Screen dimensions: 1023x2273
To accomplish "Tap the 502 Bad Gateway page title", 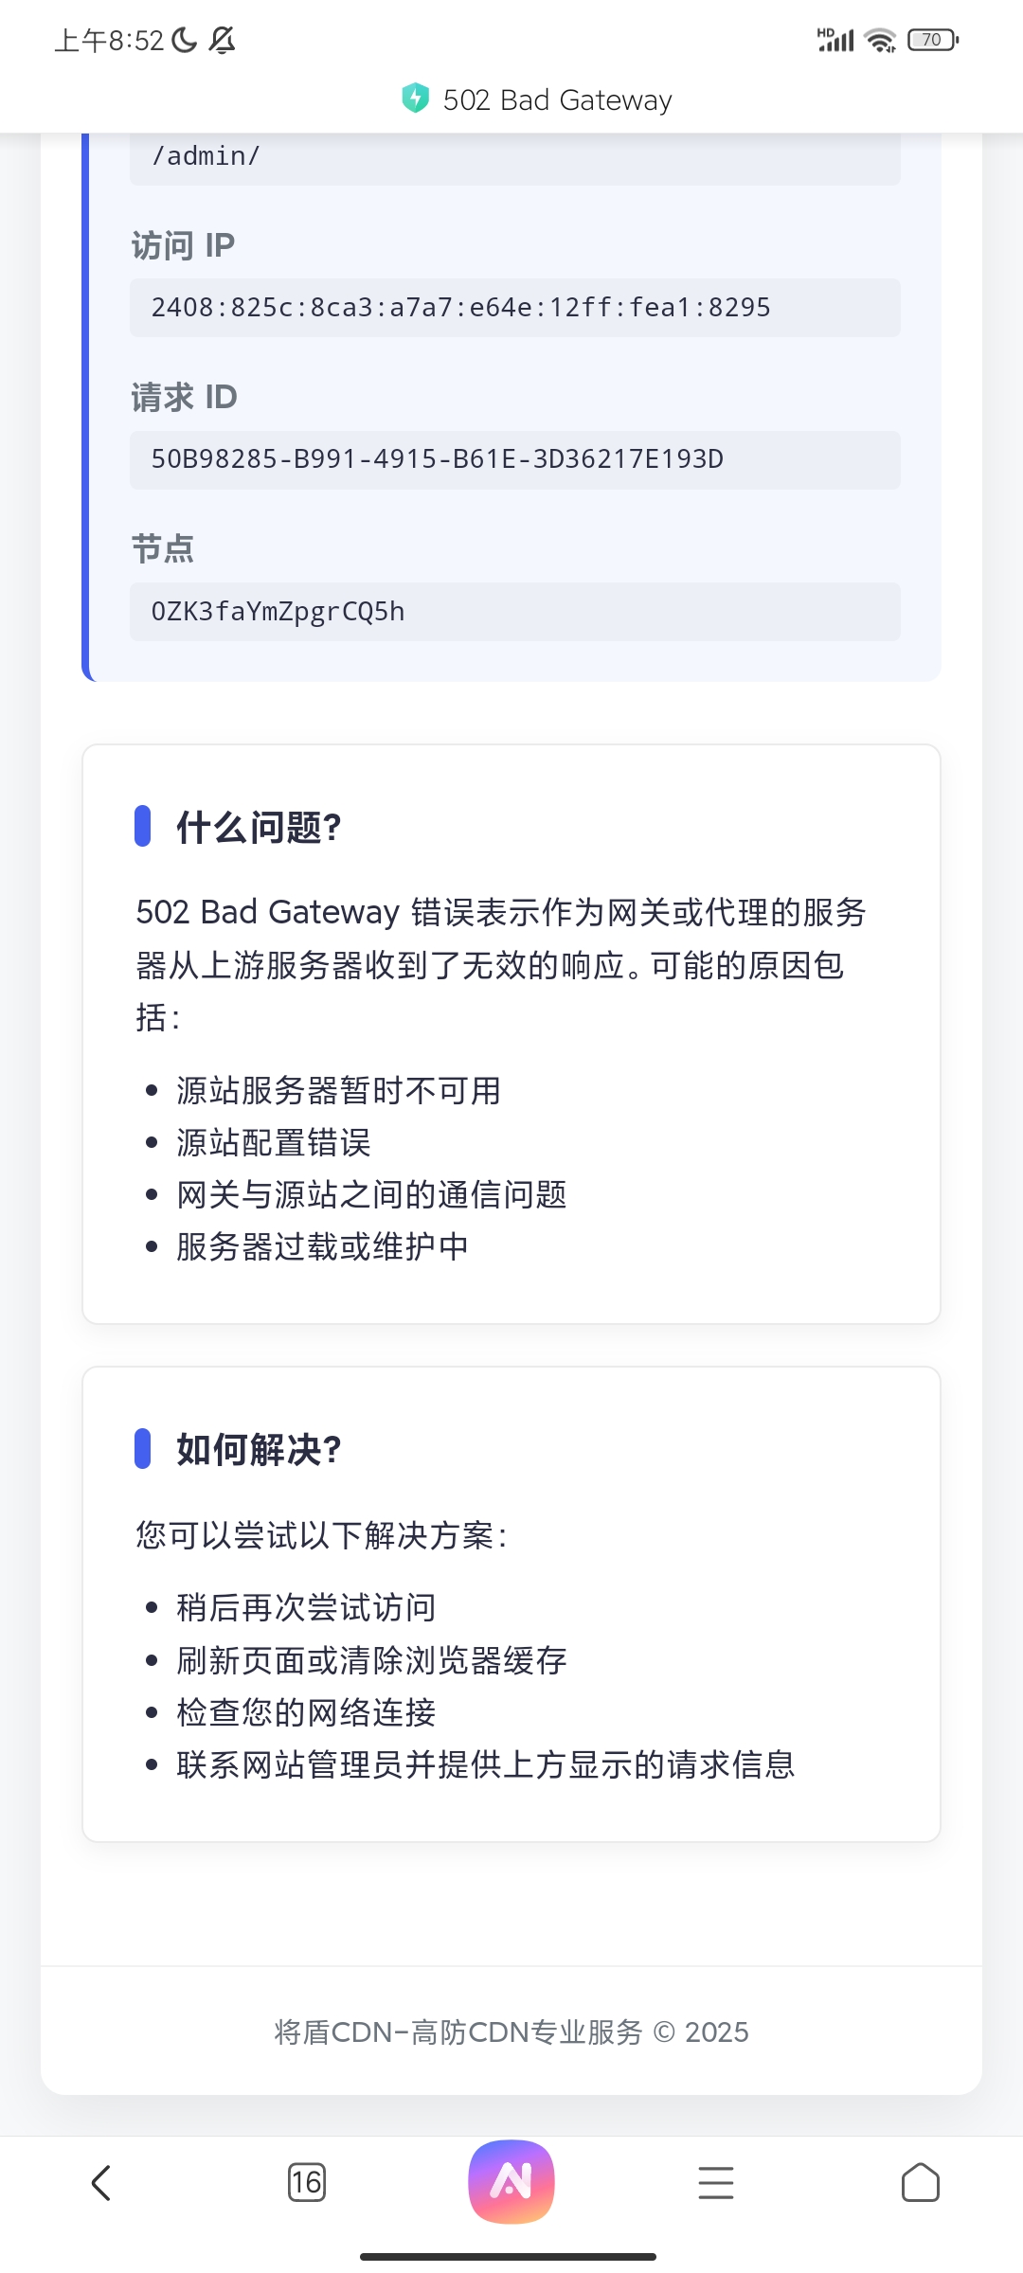I will coord(557,99).
